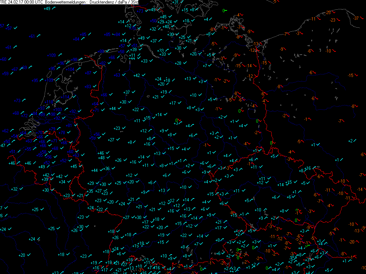Click the +35 pressure value
Screen dimensions: 366x274
(x=90, y=191)
